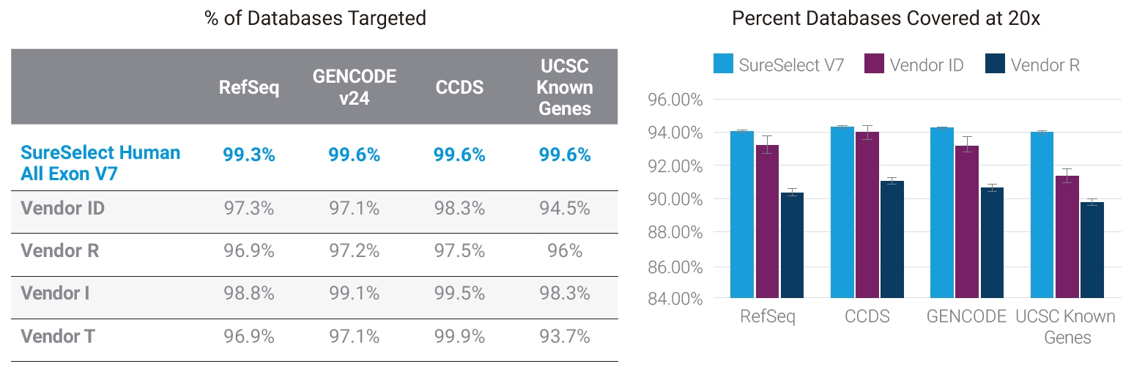Viewport: 1134px width, 372px height.
Task: Select the UCSC Known Genes column header
Action: 564,87
